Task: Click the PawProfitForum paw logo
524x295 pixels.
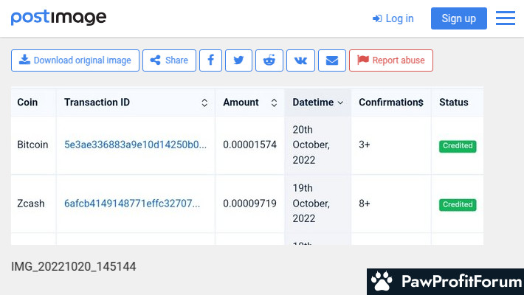Action: tap(382, 281)
